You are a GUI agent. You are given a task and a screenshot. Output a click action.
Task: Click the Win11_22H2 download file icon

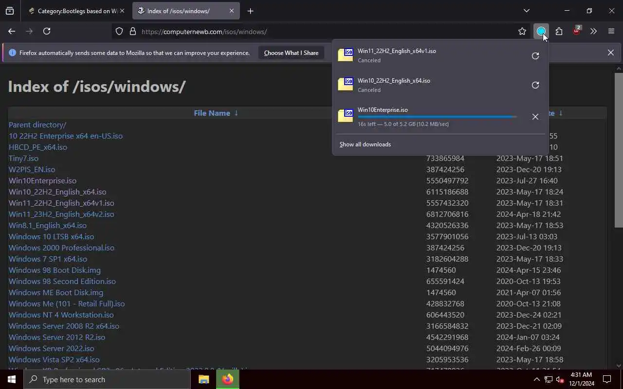point(346,54)
